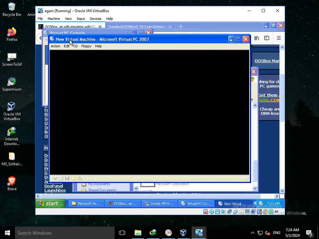Select DOSBox x86 emulator Firefox tab
Screen dimensions: 319x239
click(70, 27)
